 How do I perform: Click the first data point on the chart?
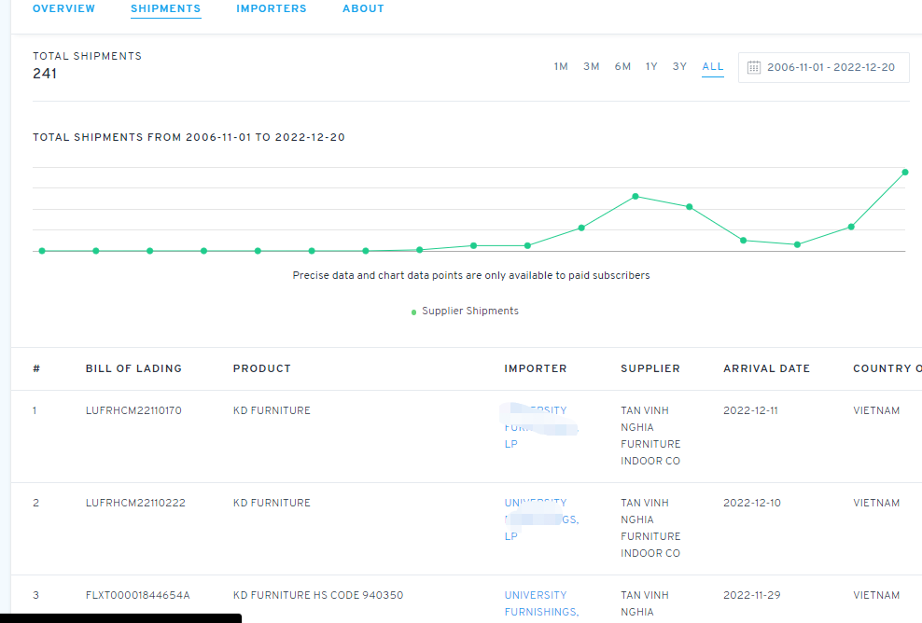click(42, 251)
